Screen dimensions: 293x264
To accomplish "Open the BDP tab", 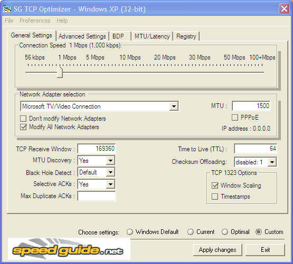I will click(x=120, y=36).
